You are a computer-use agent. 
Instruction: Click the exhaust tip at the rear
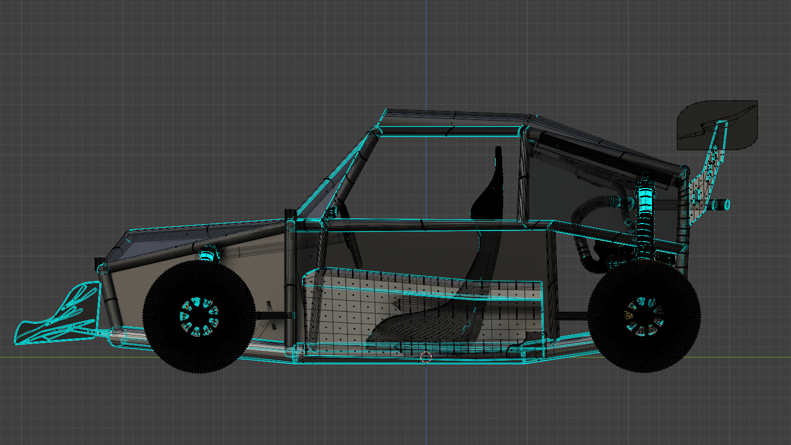coord(721,204)
